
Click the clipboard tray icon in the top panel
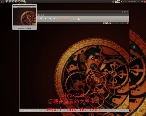116,1
